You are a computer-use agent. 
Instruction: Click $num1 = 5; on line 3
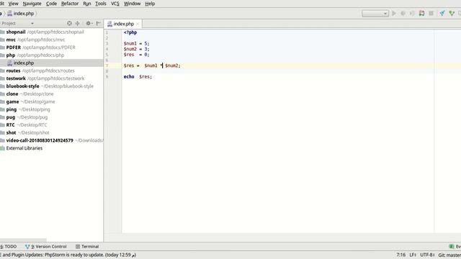coord(136,43)
